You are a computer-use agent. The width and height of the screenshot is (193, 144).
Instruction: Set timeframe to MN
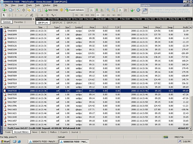coord(119,15)
